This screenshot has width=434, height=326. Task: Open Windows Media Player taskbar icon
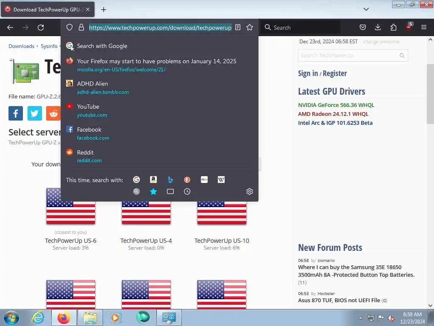tap(115, 318)
